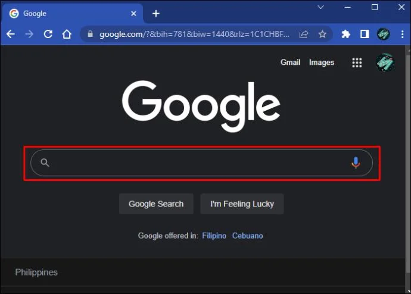This screenshot has width=411, height=294.
Task: Bookmark this page with the star
Action: pyautogui.click(x=322, y=34)
